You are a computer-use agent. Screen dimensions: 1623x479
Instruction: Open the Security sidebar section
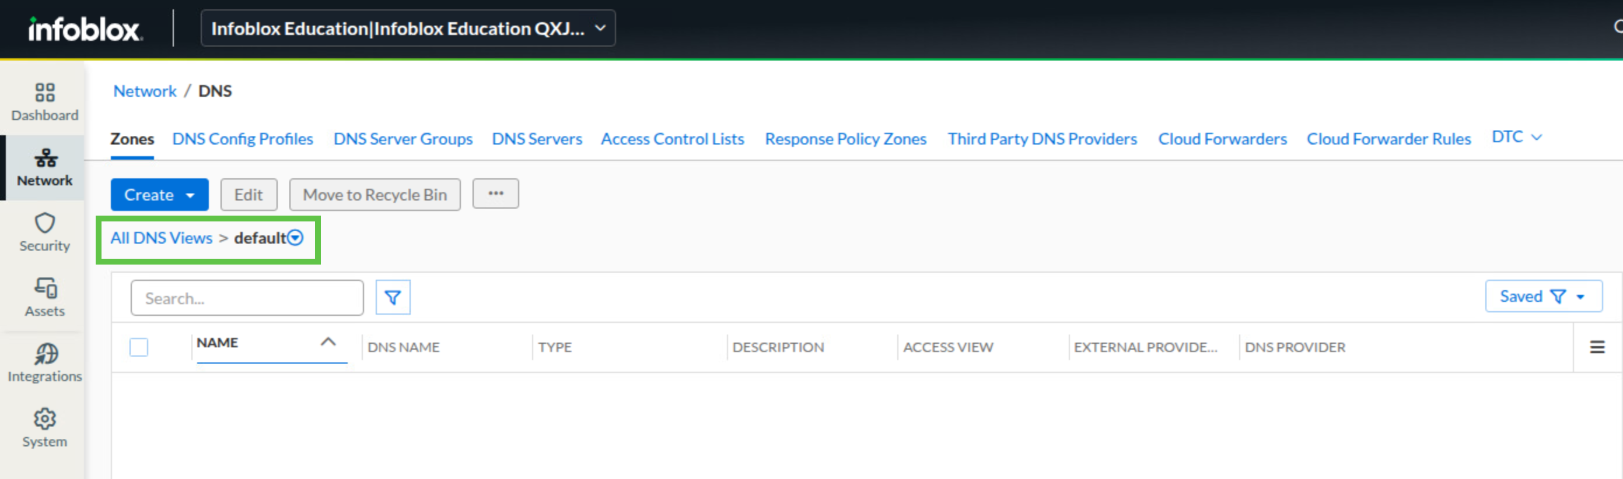[x=45, y=233]
